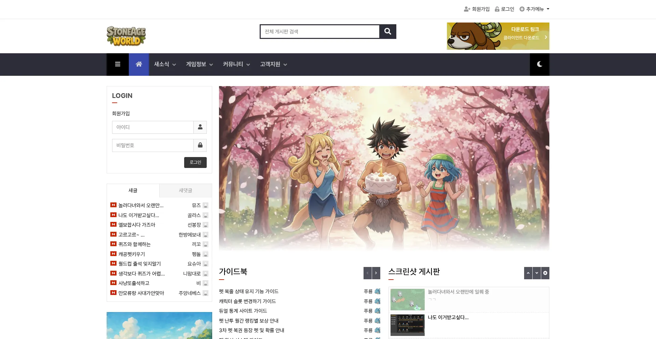Focus the 비밀번호 input field
This screenshot has height=339, width=656.
point(153,145)
